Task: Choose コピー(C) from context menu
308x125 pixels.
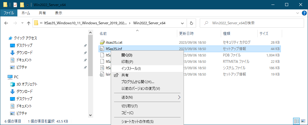Action: 147,113
